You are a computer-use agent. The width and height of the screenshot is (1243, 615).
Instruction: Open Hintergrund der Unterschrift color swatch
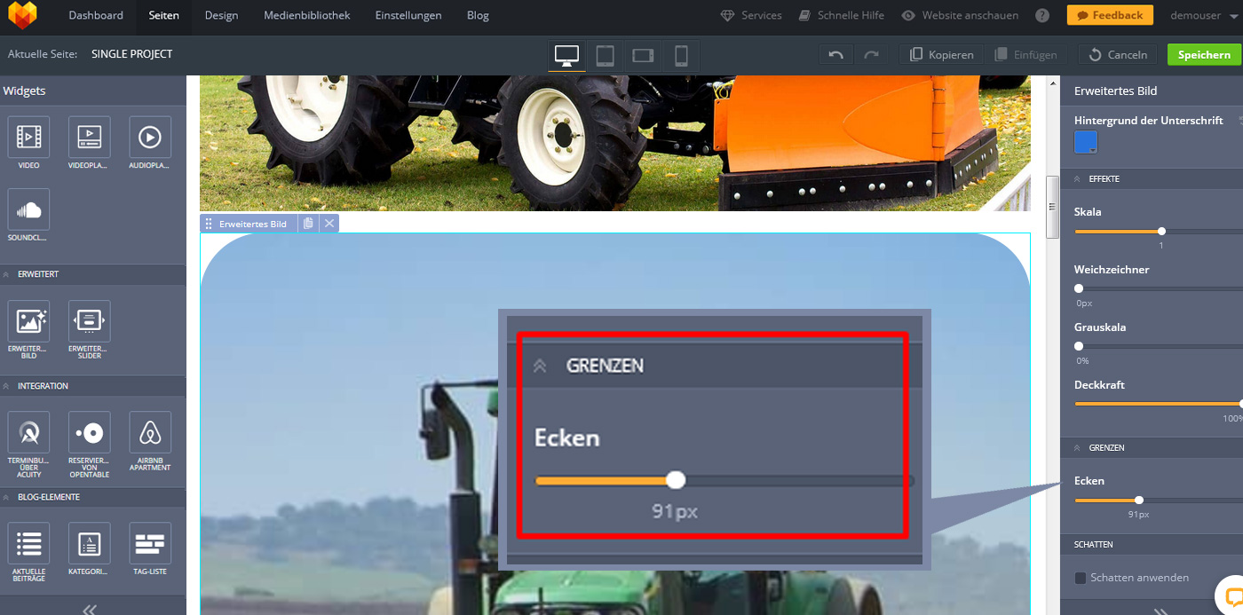pos(1085,142)
